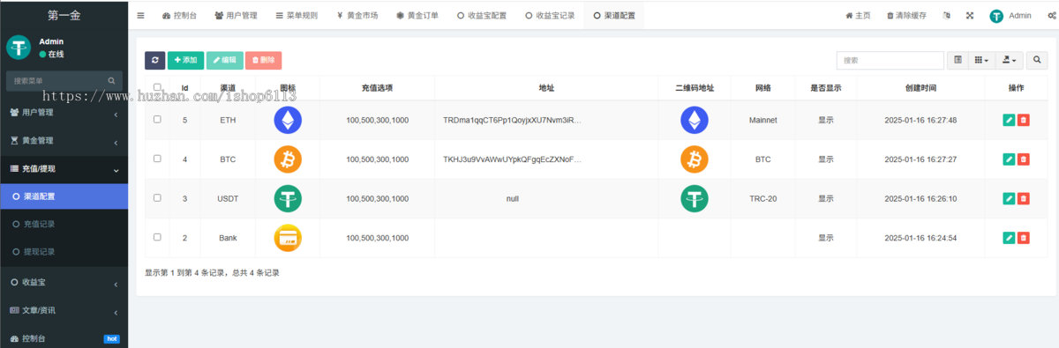This screenshot has height=348, width=1059.
Task: Click the language switch icon
Action: [x=947, y=16]
